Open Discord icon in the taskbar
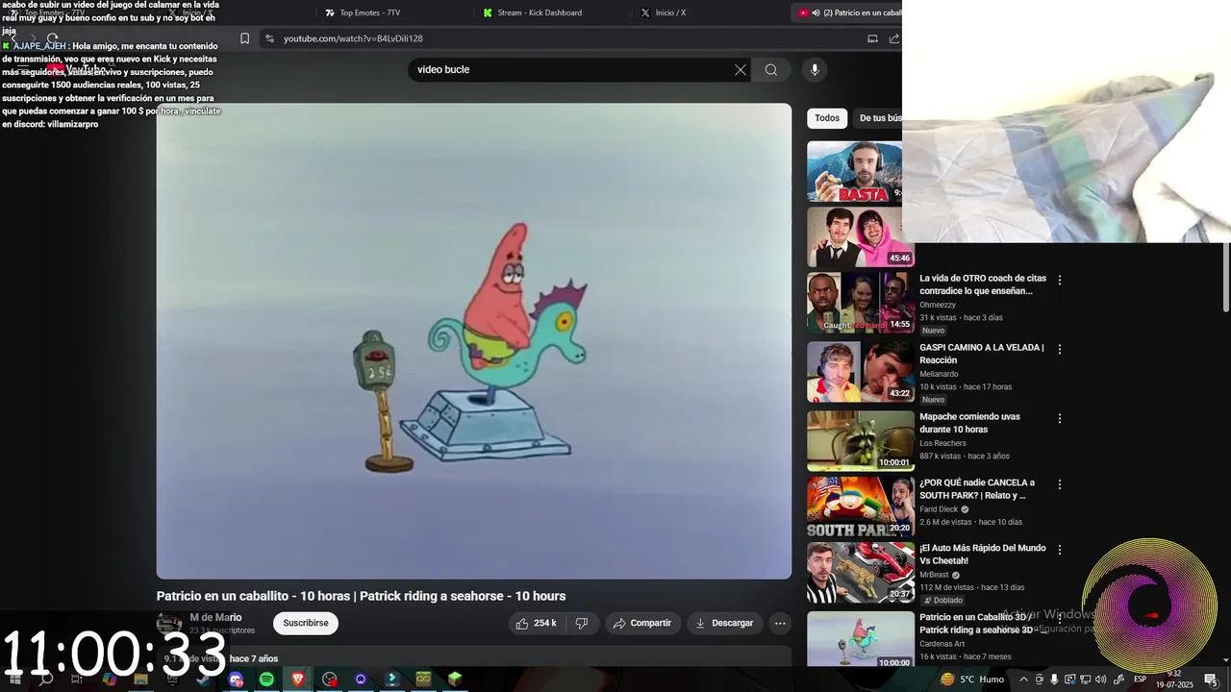Image resolution: width=1231 pixels, height=692 pixels. pyautogui.click(x=236, y=680)
